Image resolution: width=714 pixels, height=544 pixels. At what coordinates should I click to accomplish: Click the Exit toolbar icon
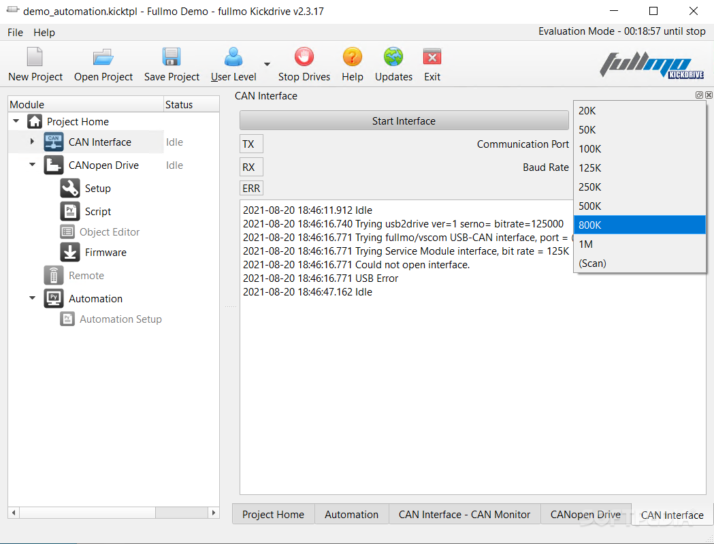[432, 57]
